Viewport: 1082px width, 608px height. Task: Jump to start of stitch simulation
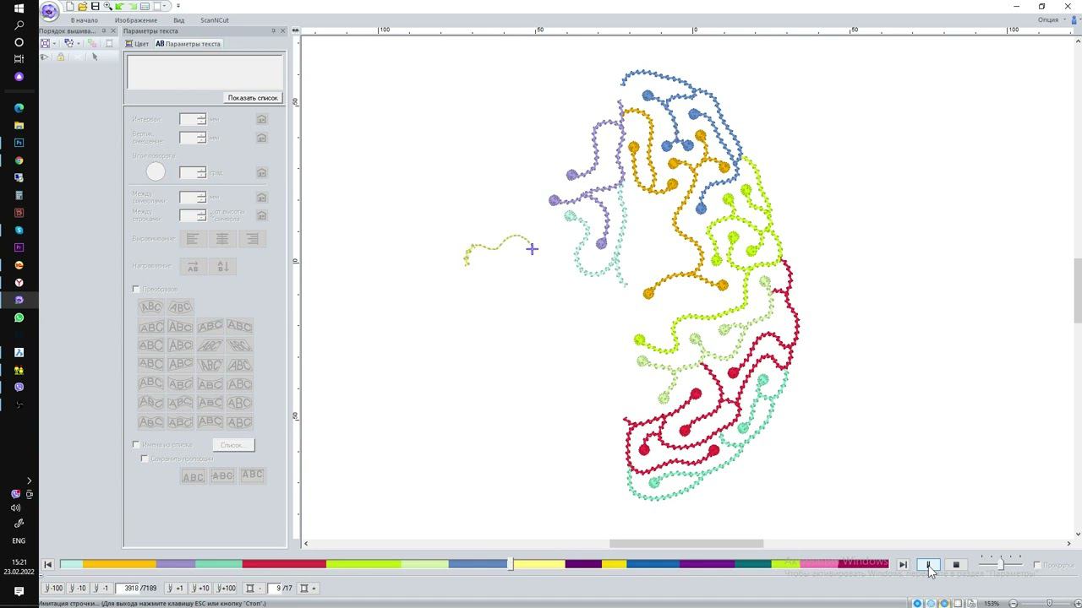(48, 564)
